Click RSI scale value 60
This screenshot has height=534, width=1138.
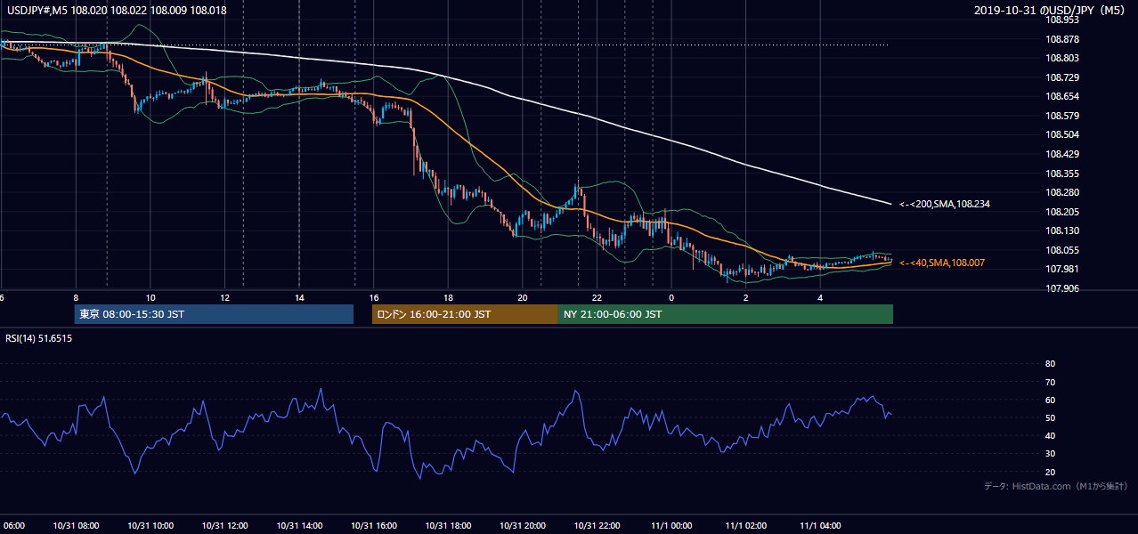1050,400
